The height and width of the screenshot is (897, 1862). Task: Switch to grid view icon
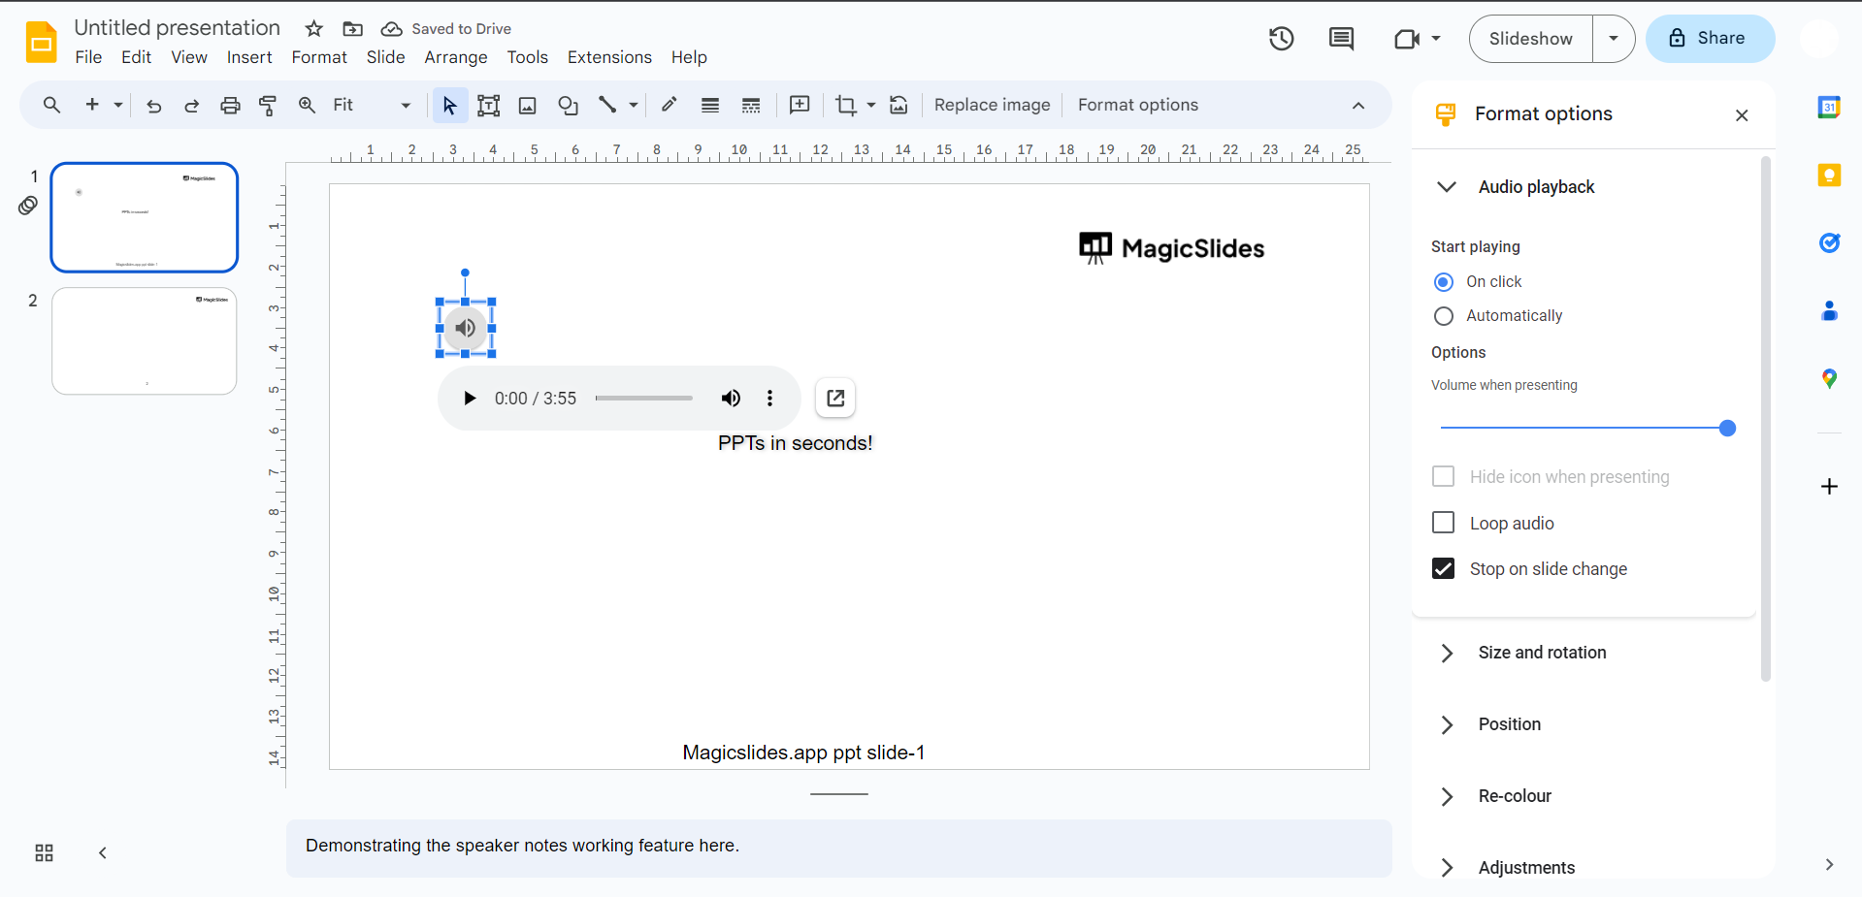pos(45,853)
